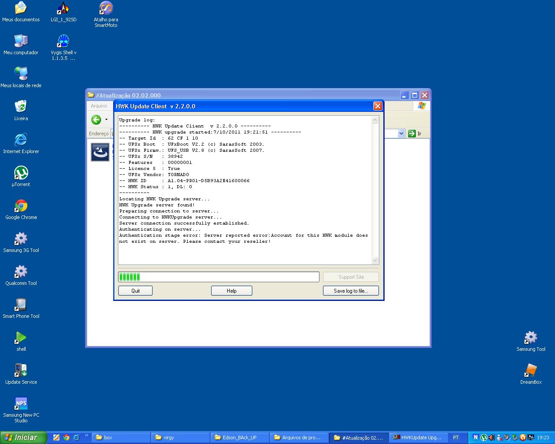Open Atalho para SmartMoto shortcut
555x444 pixels.
(x=106, y=14)
